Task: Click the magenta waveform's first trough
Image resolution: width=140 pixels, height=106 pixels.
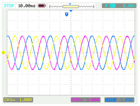Action: (12, 69)
